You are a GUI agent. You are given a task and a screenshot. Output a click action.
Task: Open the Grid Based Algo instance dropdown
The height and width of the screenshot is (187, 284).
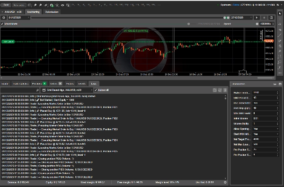click(67, 90)
